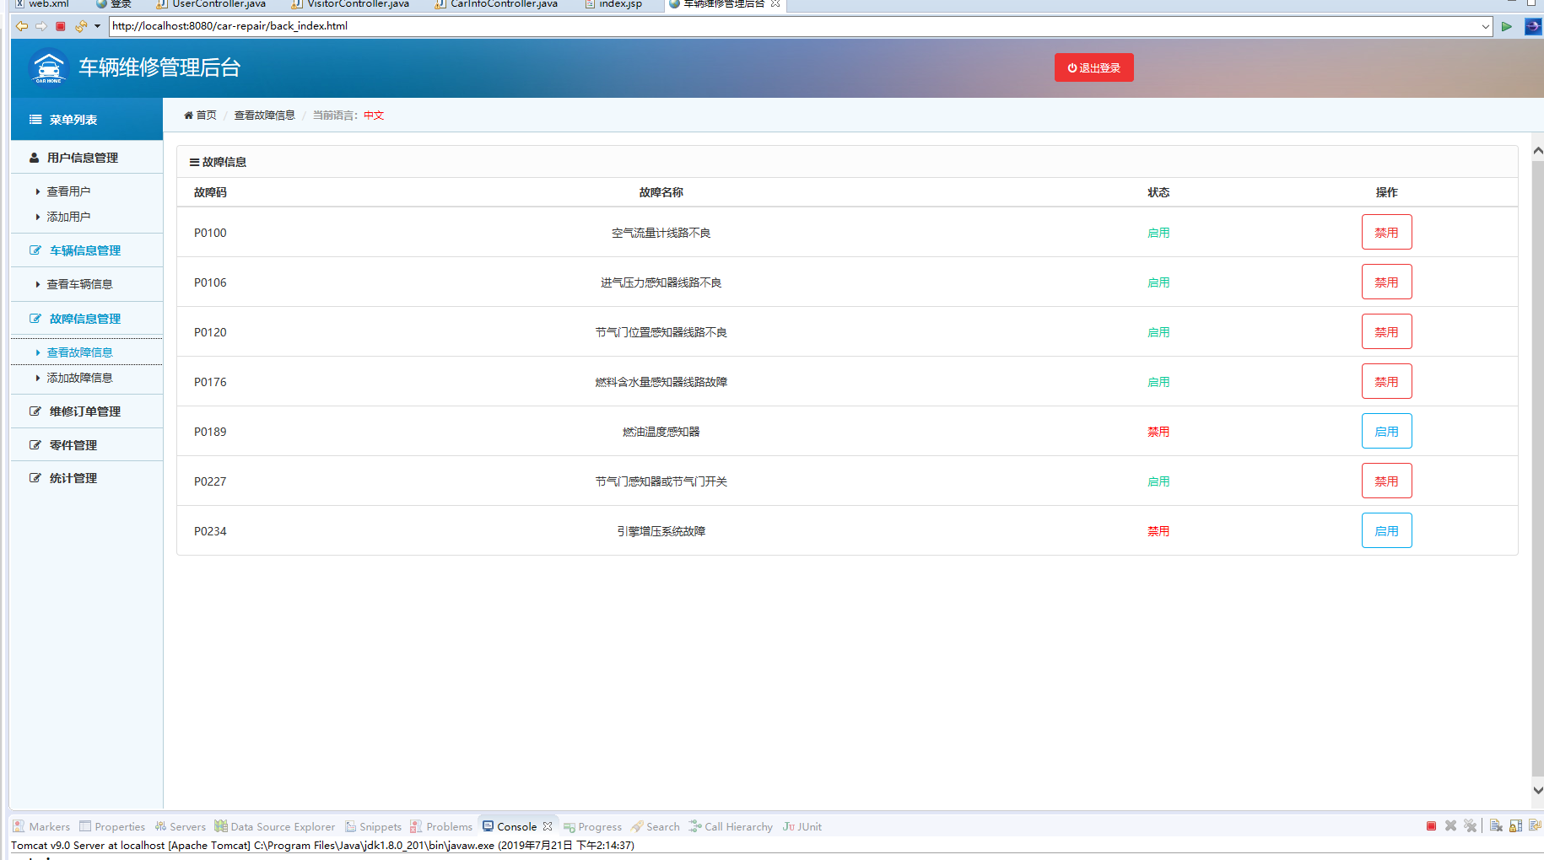Enable fault P0234 via its 启用 button
This screenshot has width=1544, height=860.
tap(1386, 530)
